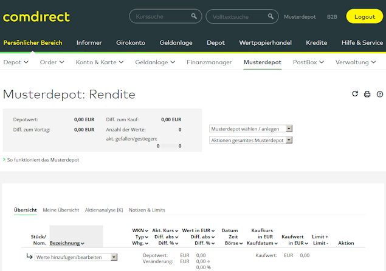The width and height of the screenshot is (386, 271).
Task: Open the Girokonto main menu
Action: click(131, 42)
